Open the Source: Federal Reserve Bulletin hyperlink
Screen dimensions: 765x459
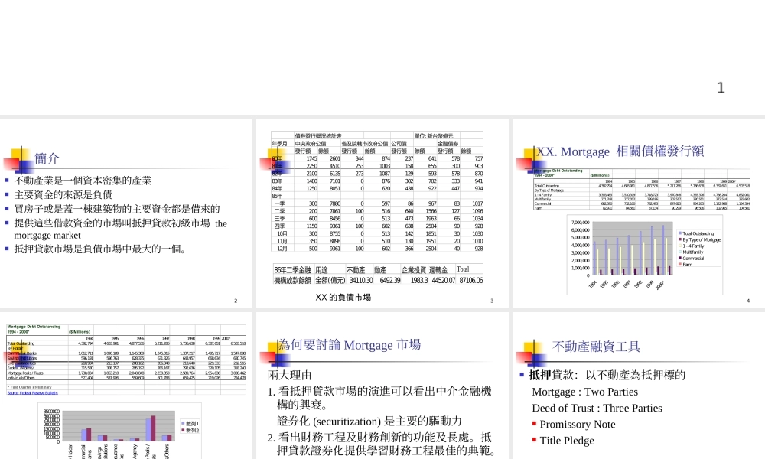tap(33, 394)
